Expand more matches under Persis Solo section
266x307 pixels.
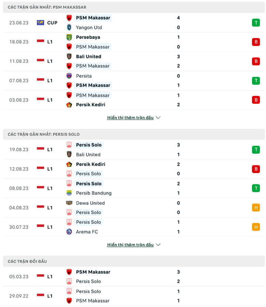134,245
